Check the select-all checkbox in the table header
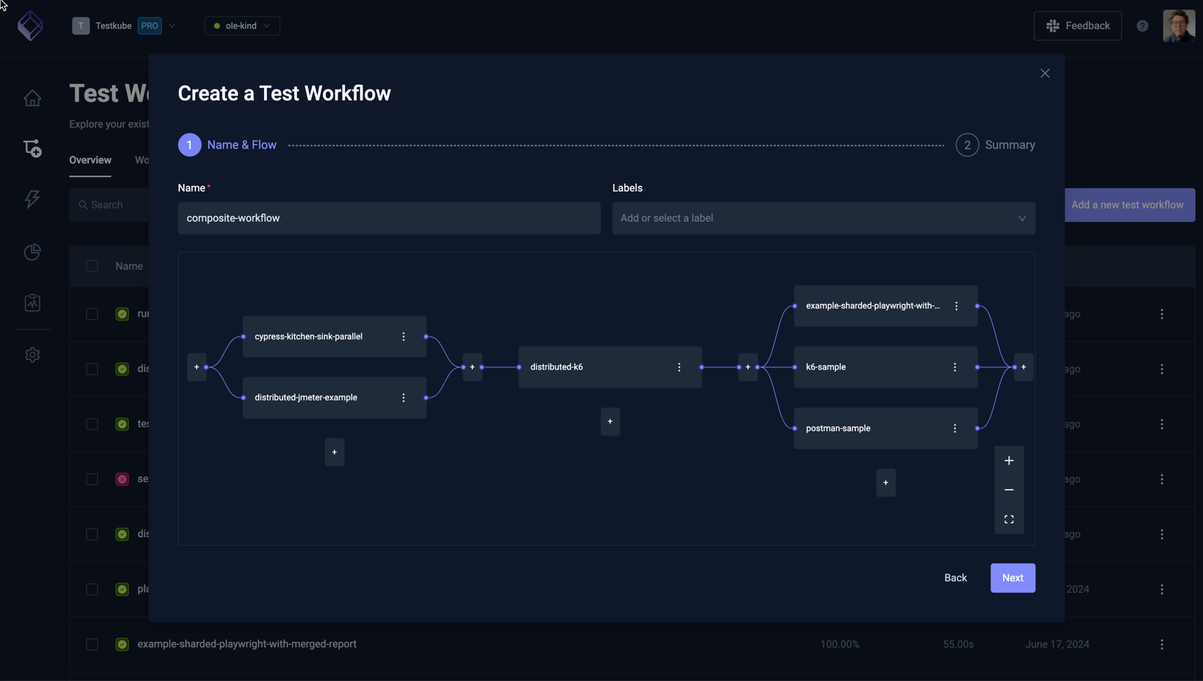This screenshot has width=1203, height=681. (92, 266)
